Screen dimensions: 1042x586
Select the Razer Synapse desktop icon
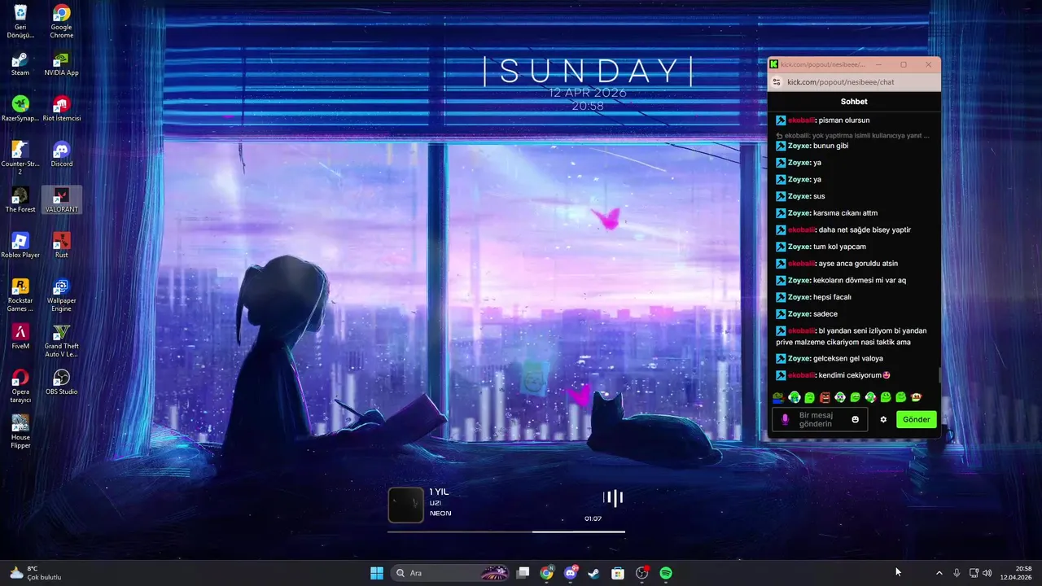pyautogui.click(x=20, y=109)
